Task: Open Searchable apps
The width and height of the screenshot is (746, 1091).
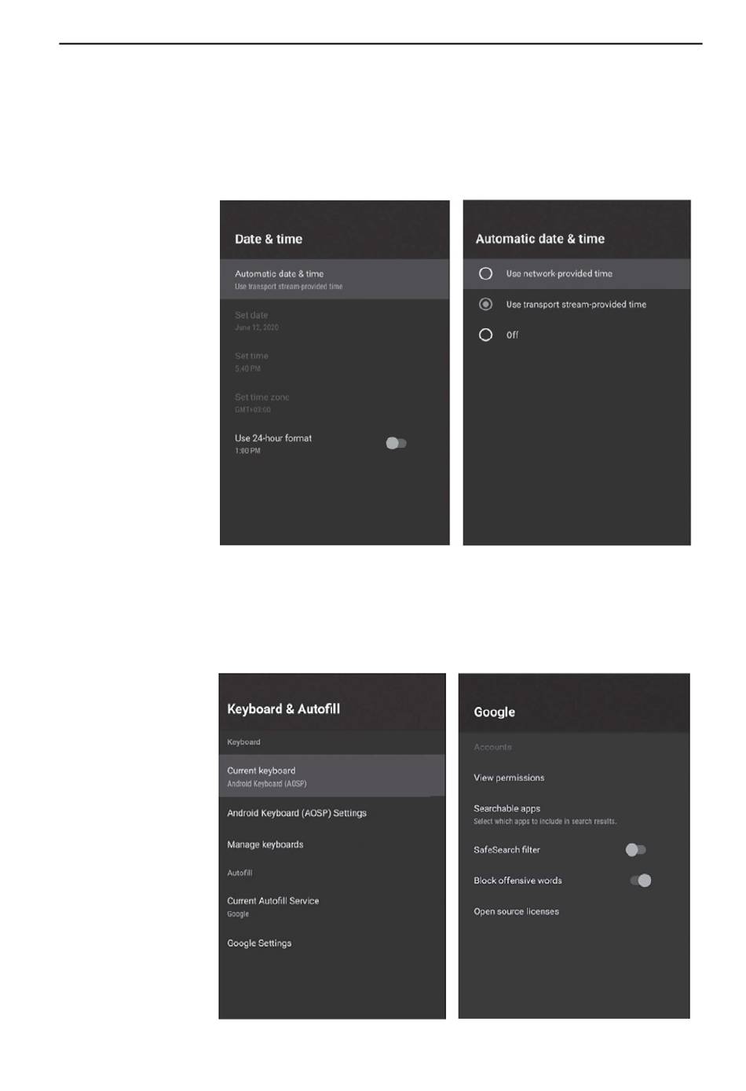Action: tap(574, 814)
